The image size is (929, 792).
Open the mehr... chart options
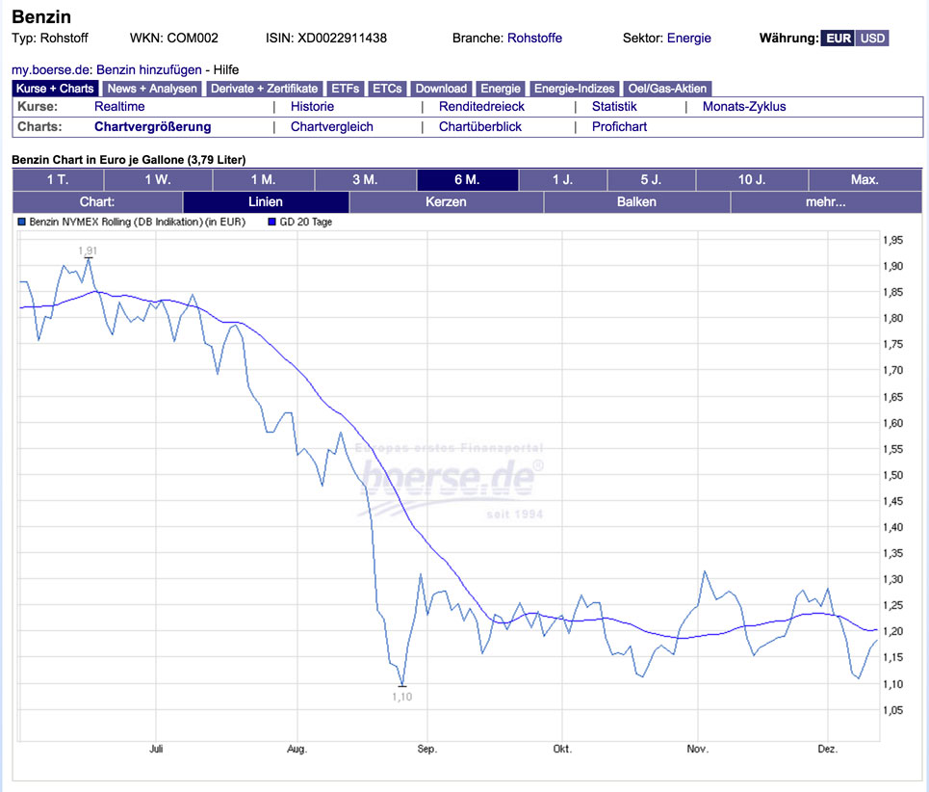click(826, 202)
